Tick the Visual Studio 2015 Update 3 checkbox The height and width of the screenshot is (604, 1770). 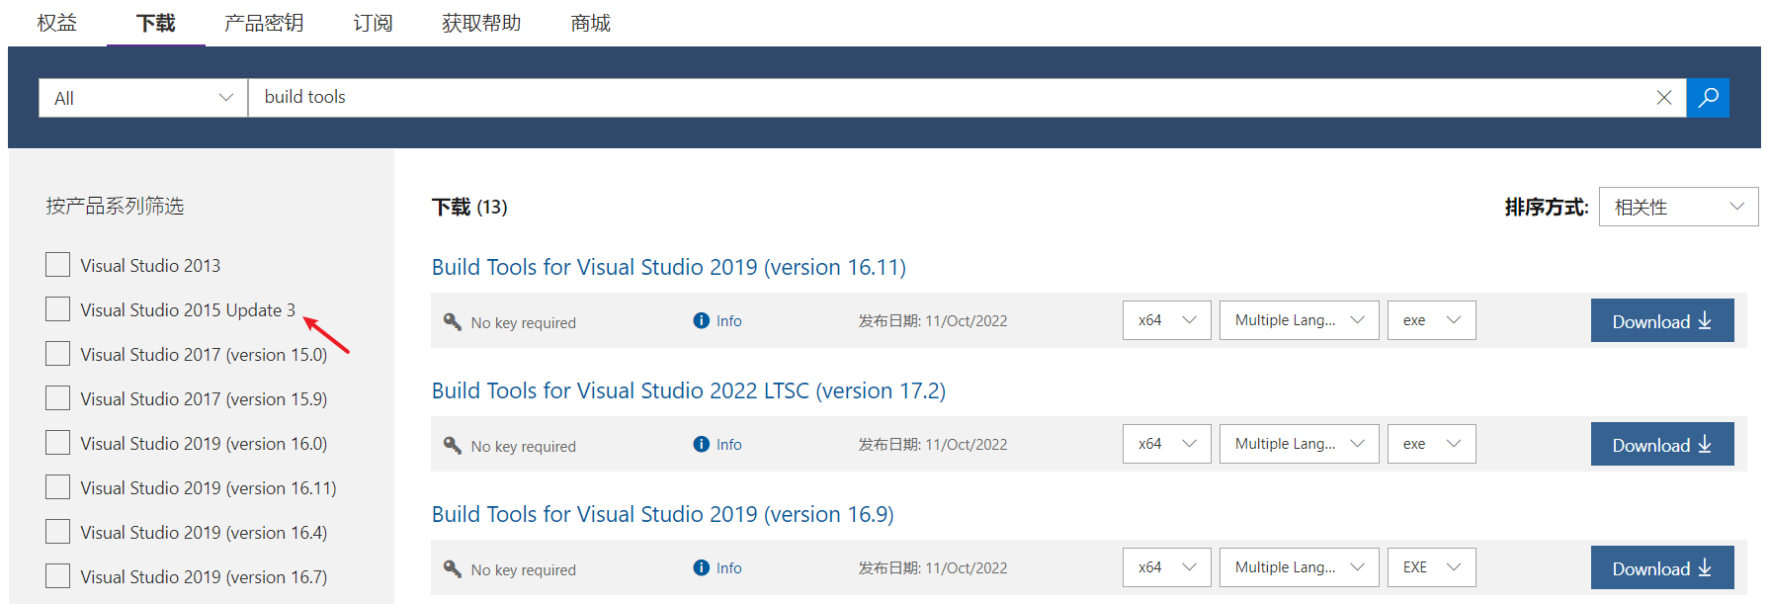(58, 309)
